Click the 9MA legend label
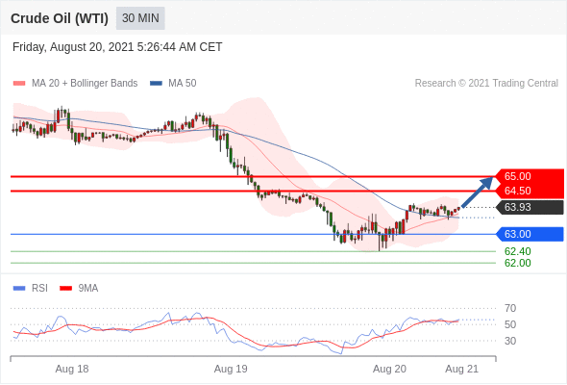The height and width of the screenshot is (385, 567). point(88,289)
